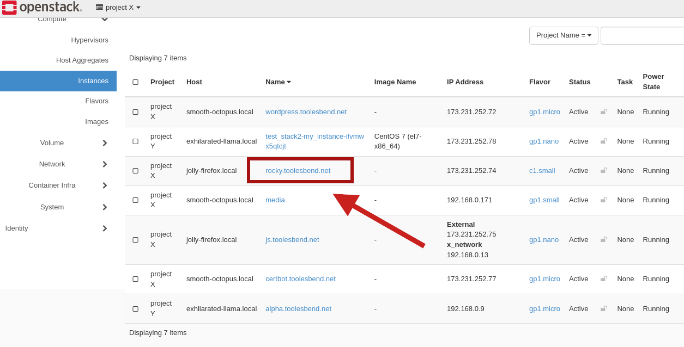
Task: Click the filter search input field
Action: tap(642, 36)
